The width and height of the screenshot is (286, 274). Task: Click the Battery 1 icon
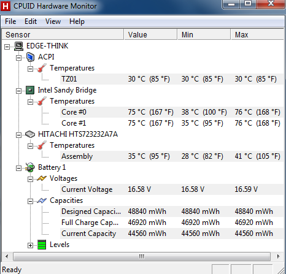30,167
